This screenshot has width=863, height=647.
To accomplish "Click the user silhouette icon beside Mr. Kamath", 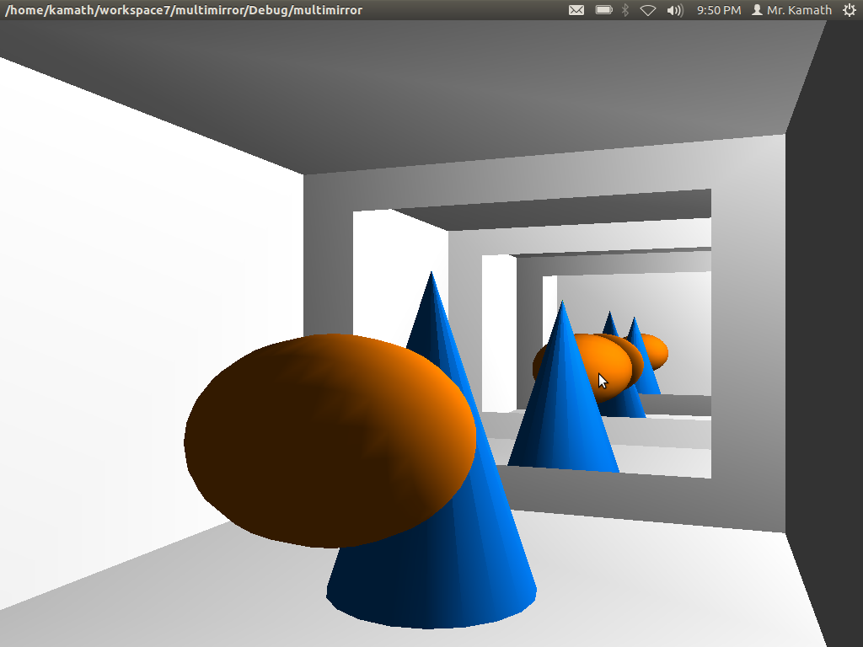I will [x=759, y=10].
